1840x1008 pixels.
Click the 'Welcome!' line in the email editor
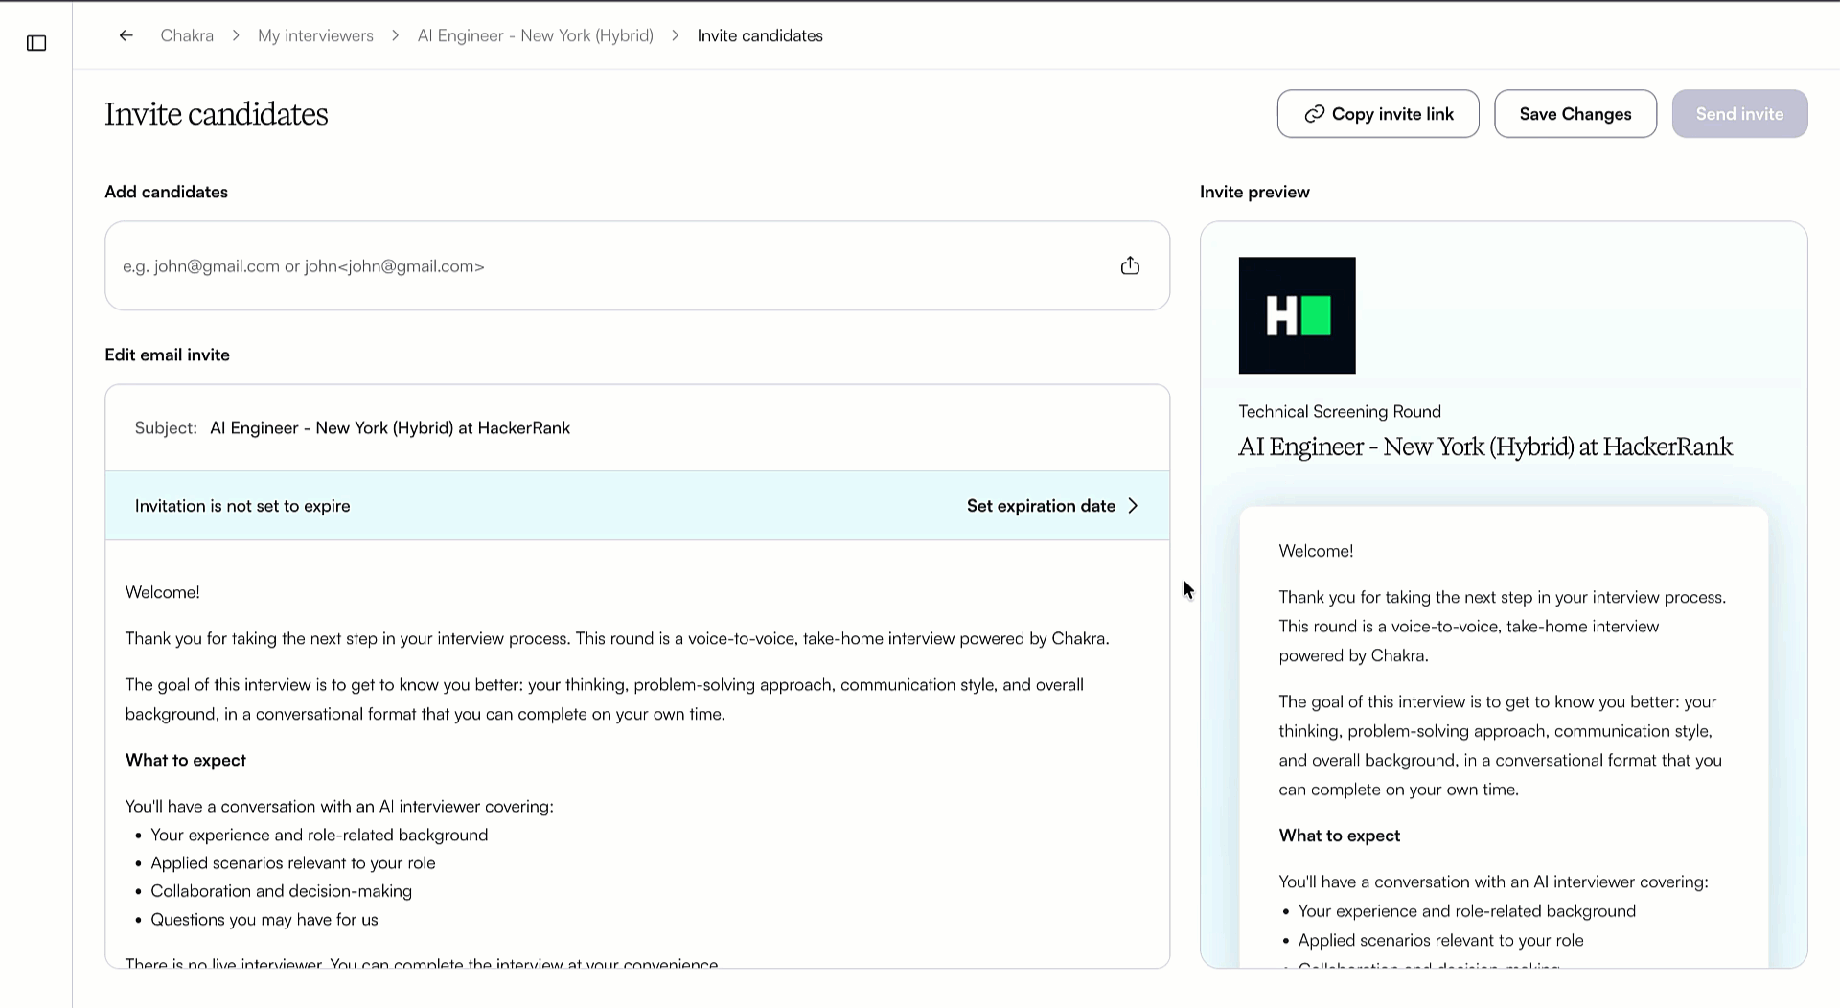click(x=163, y=592)
